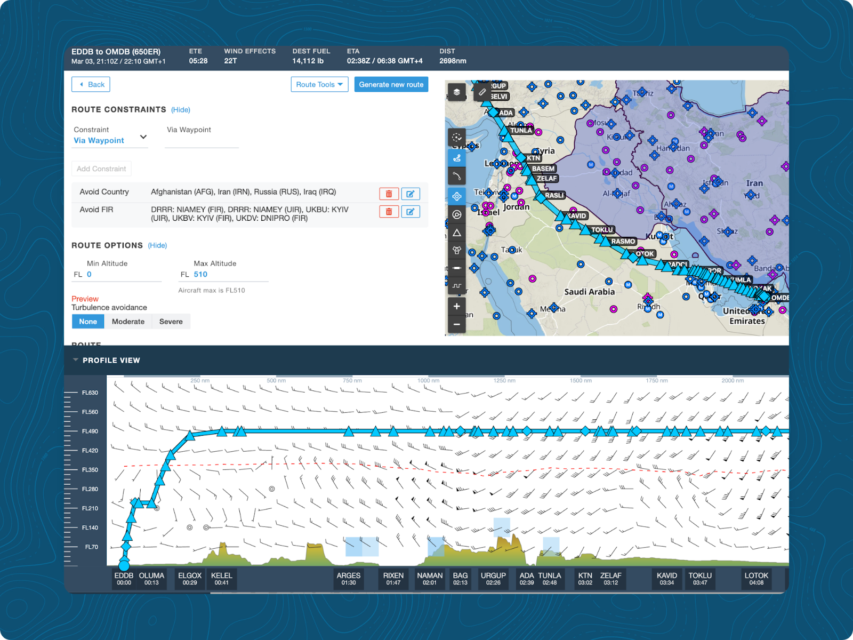853x640 pixels.
Task: Select the TUNLA waypoint label on map
Action: 521,130
